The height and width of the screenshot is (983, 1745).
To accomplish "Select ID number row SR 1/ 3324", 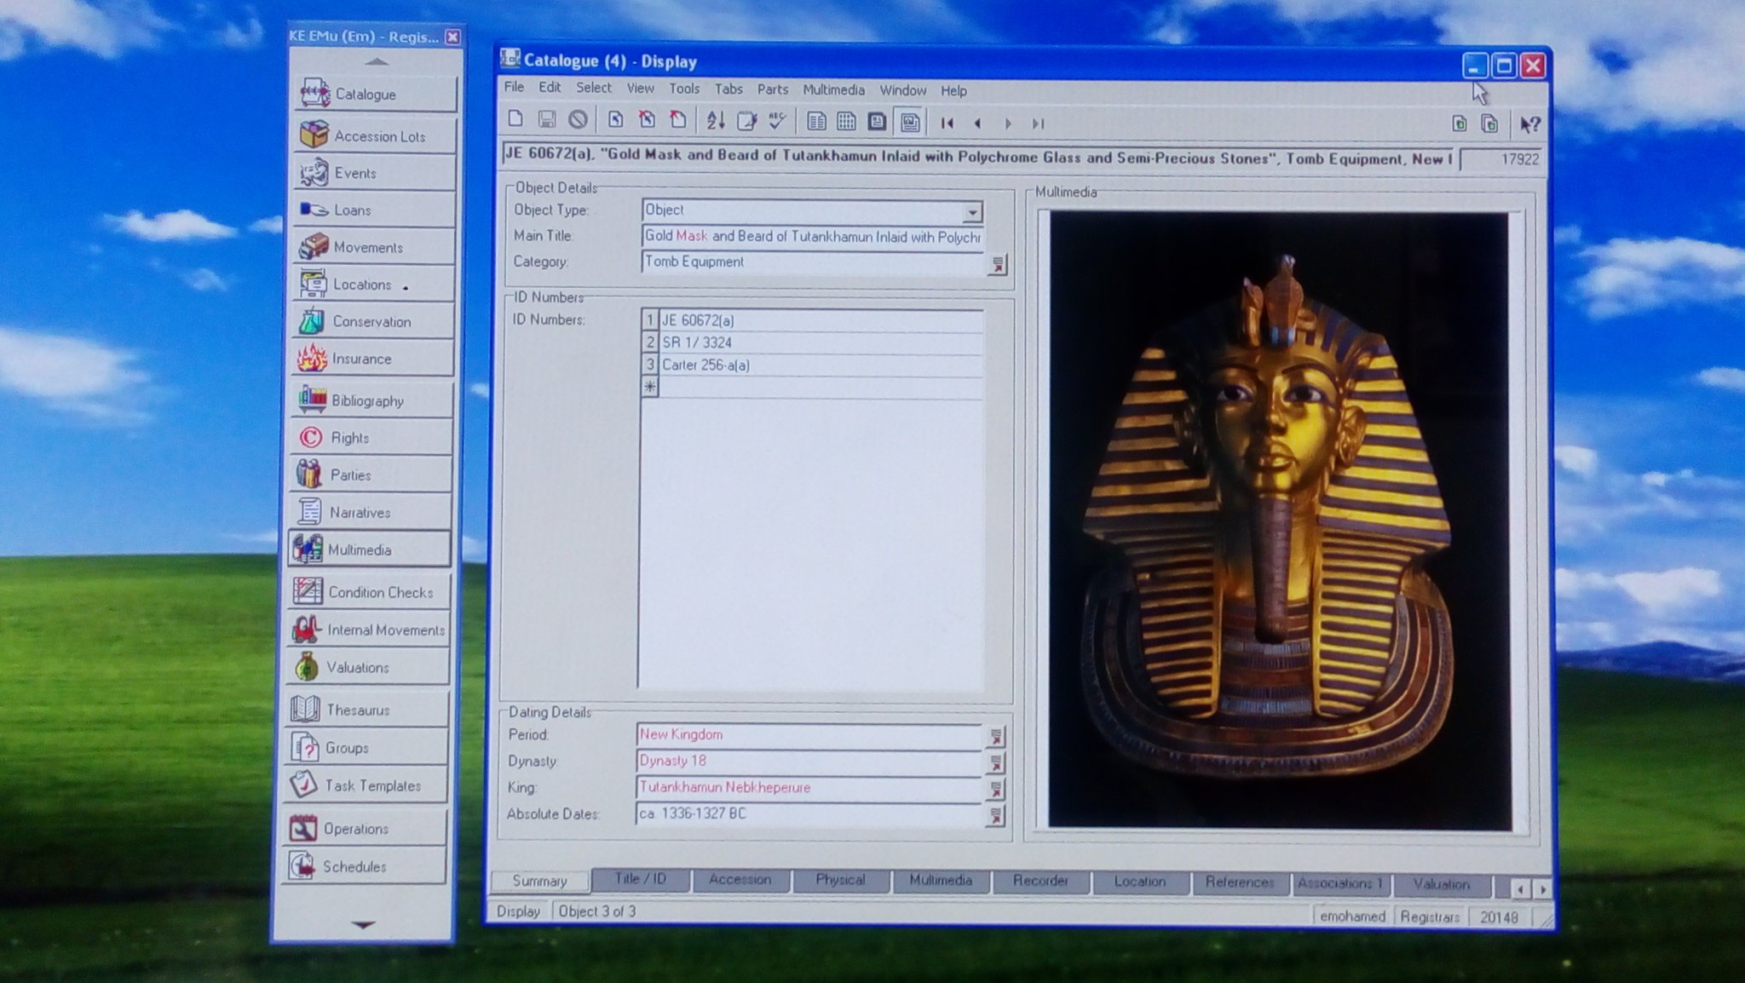I will (x=812, y=342).
